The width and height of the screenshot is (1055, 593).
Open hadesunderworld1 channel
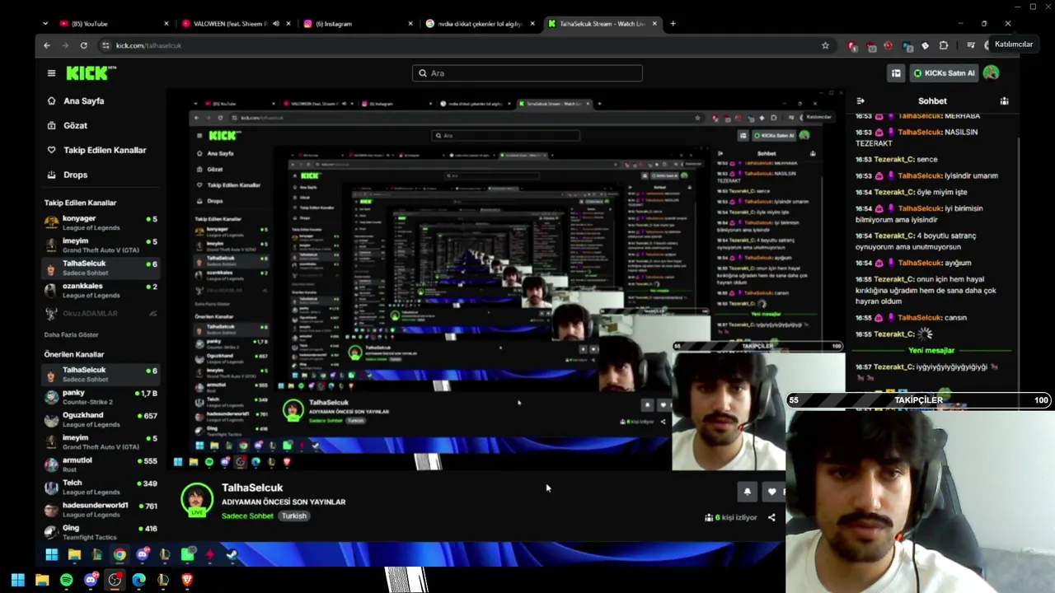click(101, 509)
